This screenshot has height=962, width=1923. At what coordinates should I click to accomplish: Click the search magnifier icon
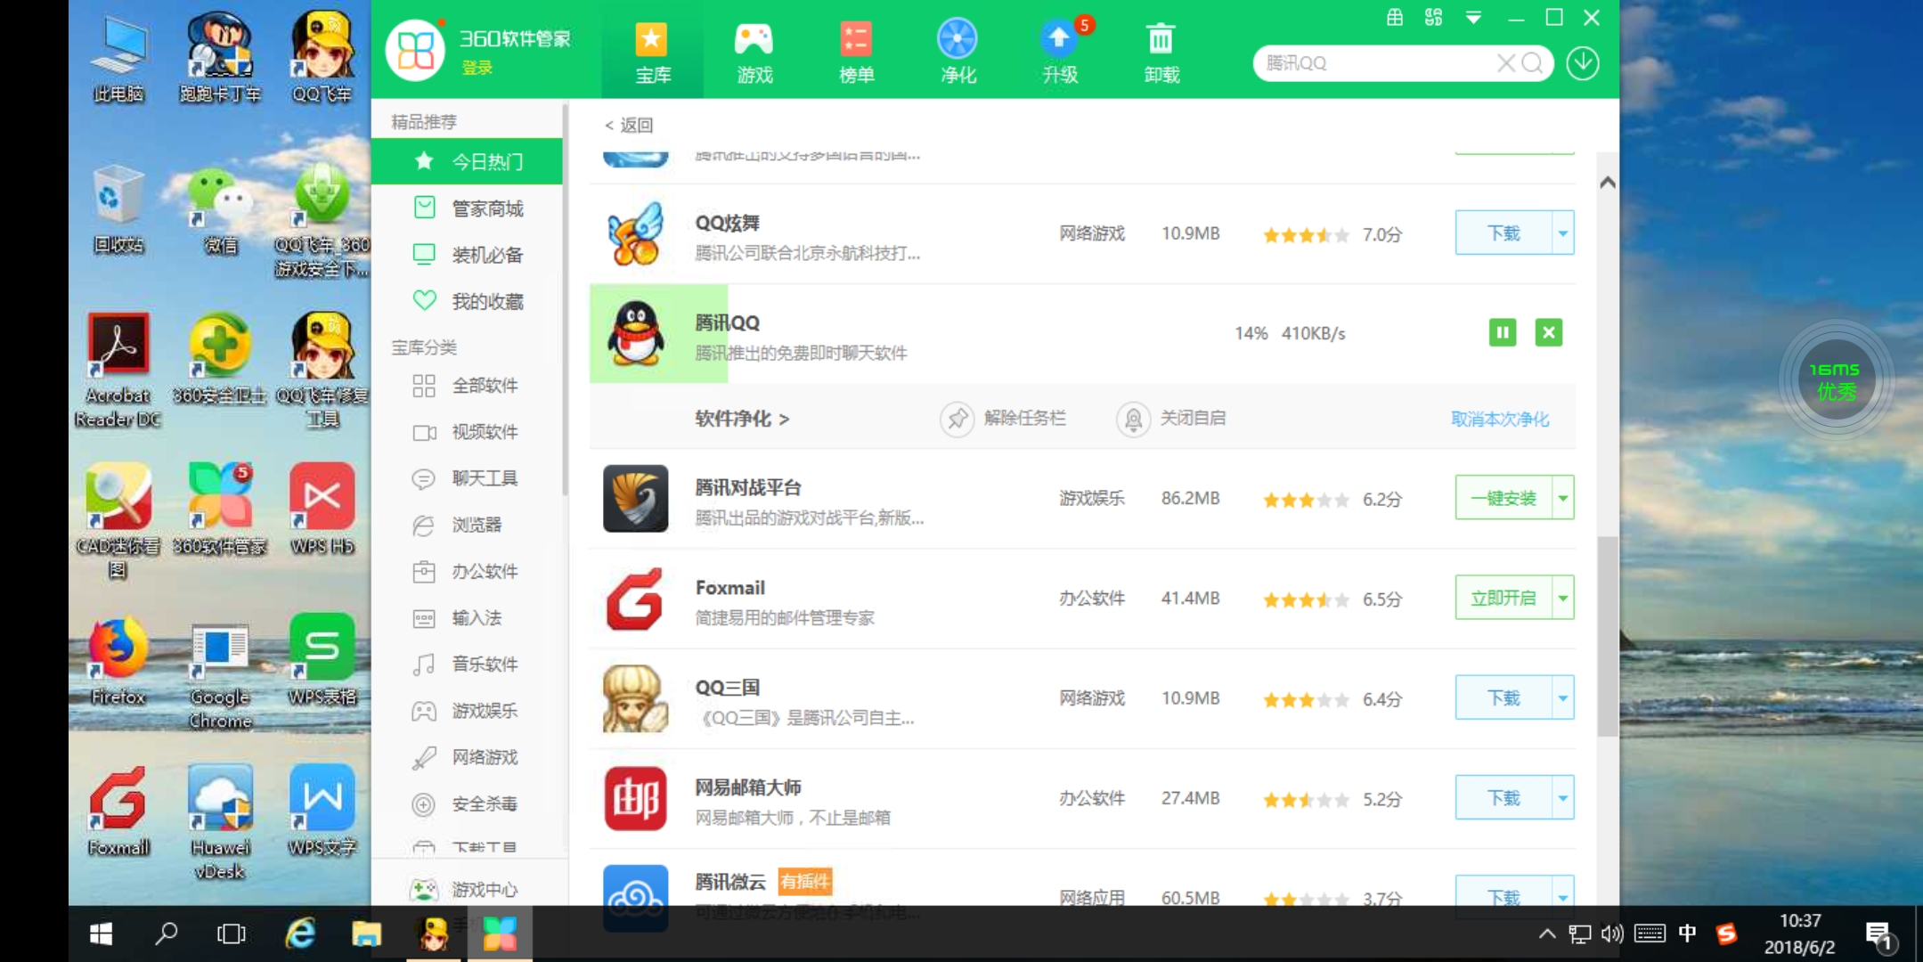click(1532, 63)
